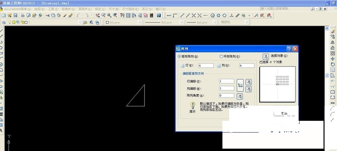Click Select Objects icon in Array dialog
Viewport: 337px width, 151px height.
[266, 56]
